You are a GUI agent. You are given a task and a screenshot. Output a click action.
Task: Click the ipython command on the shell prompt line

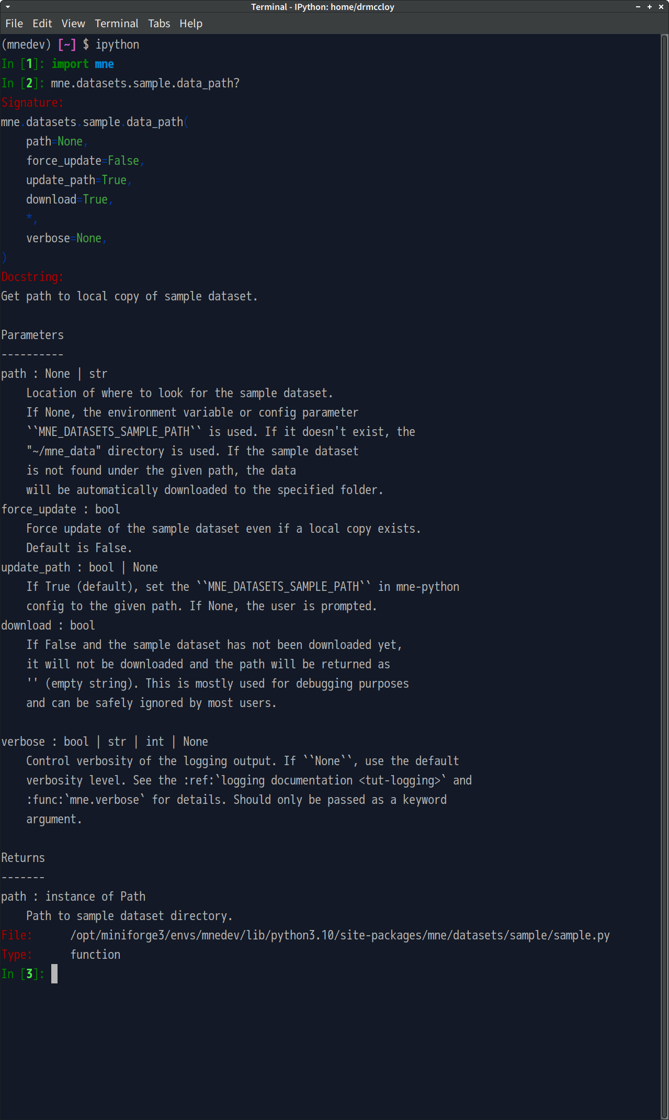(117, 44)
